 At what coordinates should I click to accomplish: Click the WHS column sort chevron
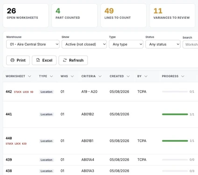[72, 76]
